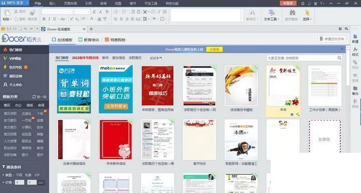The width and height of the screenshot is (361, 193).
Task: Click the 试试手气 button
Action: pyautogui.click(x=155, y=58)
